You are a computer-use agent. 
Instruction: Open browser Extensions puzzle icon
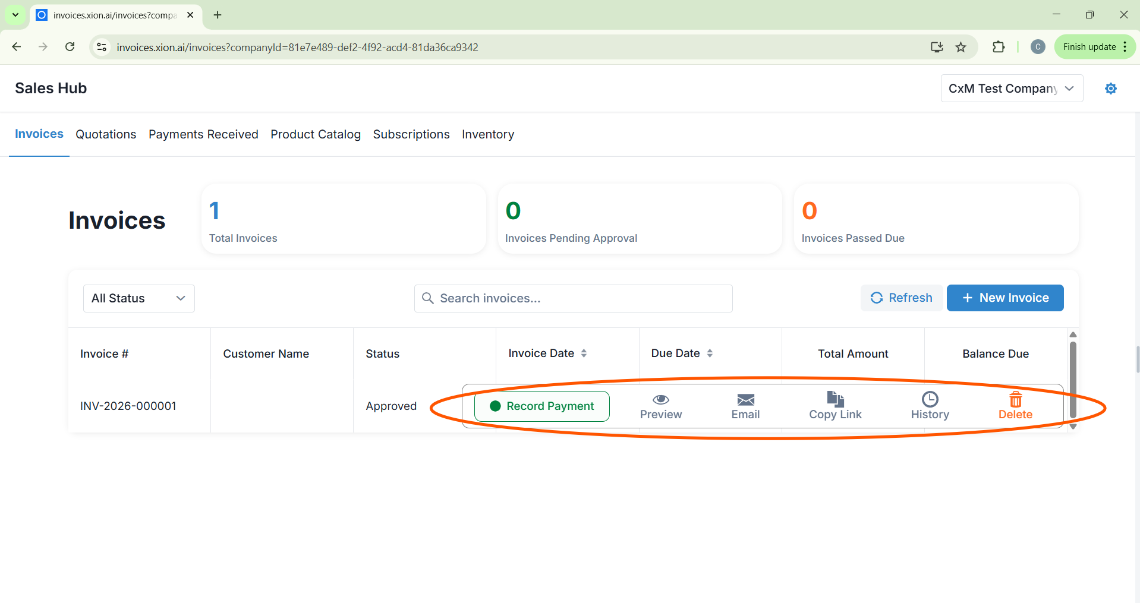pyautogui.click(x=999, y=48)
